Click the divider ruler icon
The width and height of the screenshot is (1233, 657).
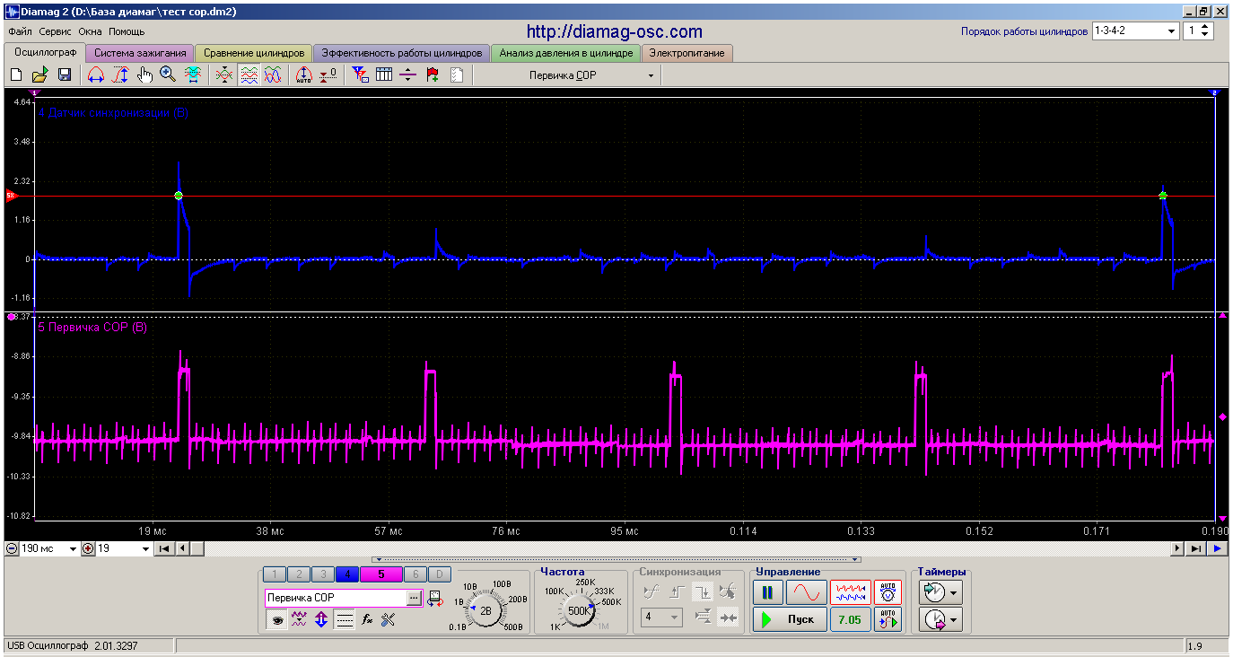408,75
